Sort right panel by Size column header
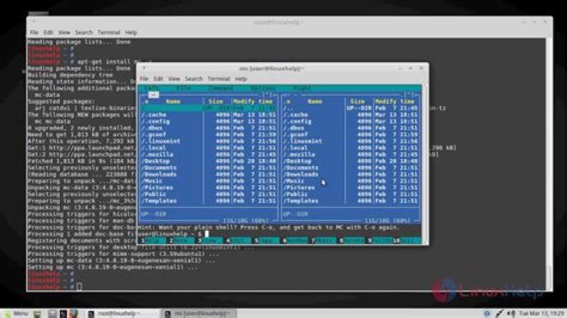This screenshot has height=318, width=567. pos(358,102)
